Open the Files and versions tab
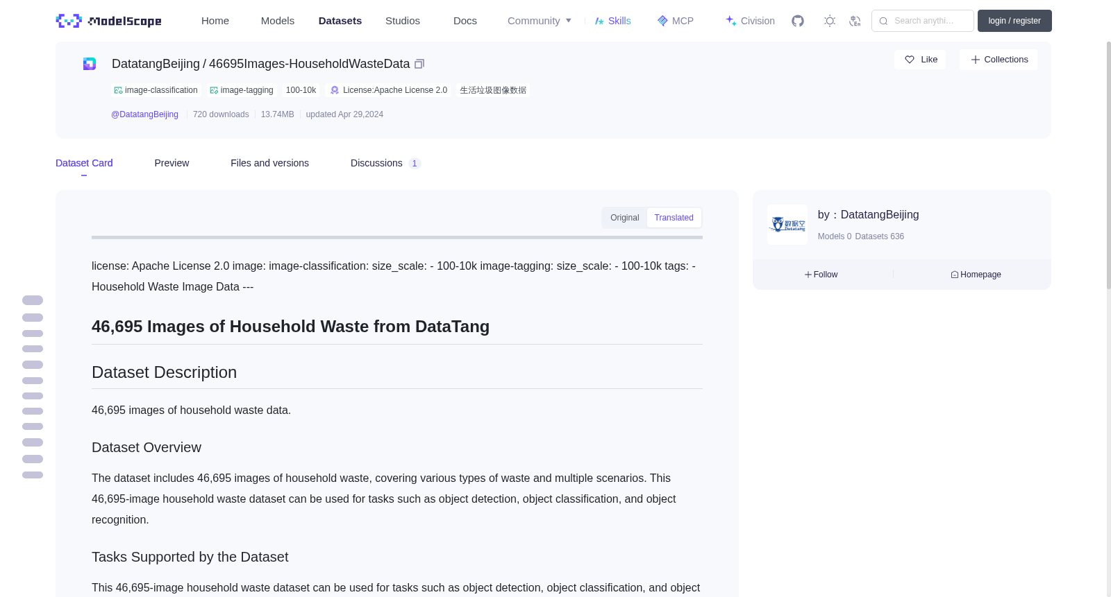Screen dimensions: 1111x597 pyautogui.click(x=269, y=163)
